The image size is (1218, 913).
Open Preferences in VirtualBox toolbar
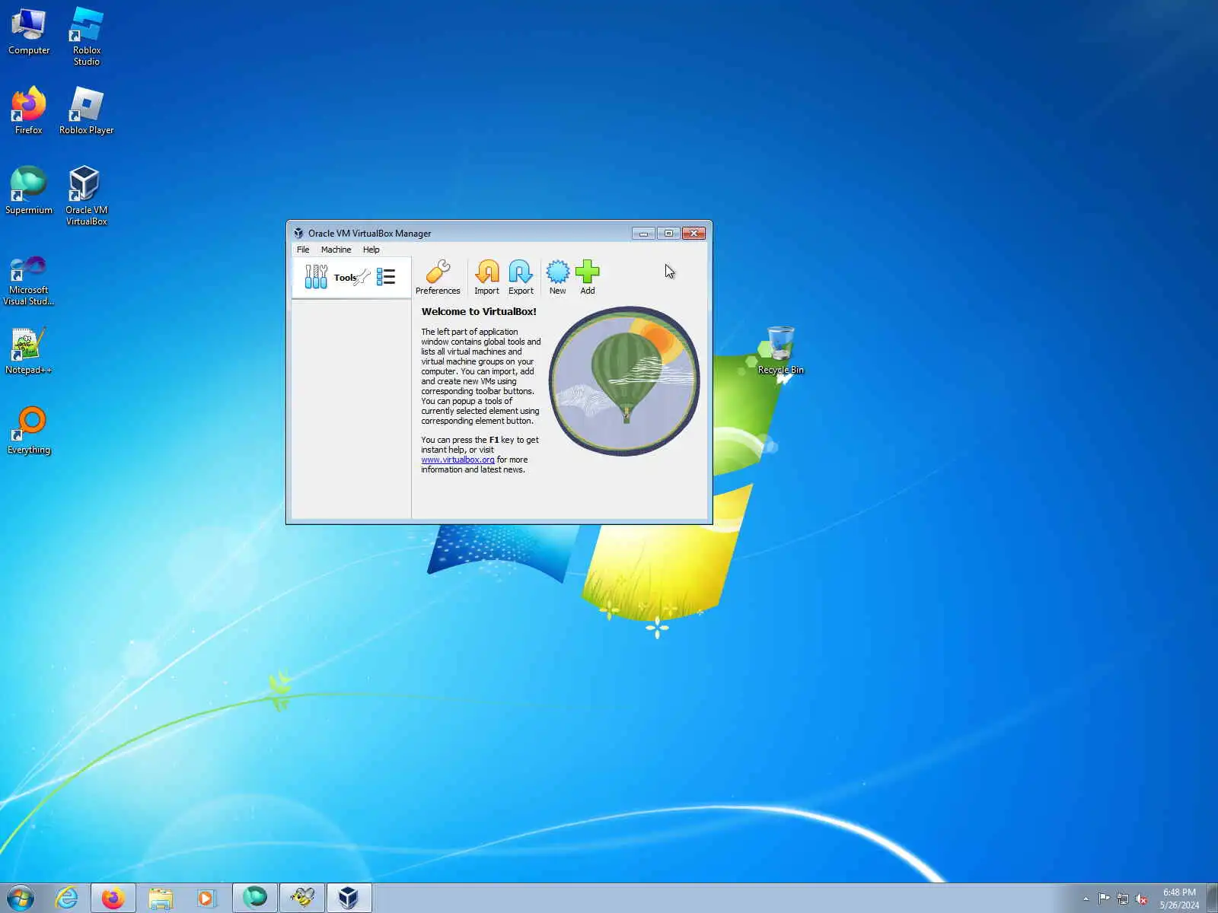[438, 277]
